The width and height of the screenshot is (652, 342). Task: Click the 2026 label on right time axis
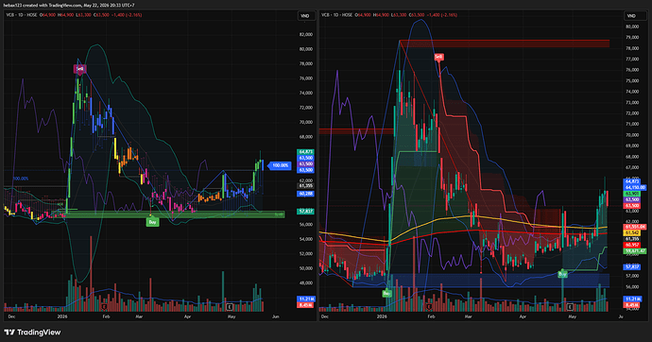tap(382, 316)
